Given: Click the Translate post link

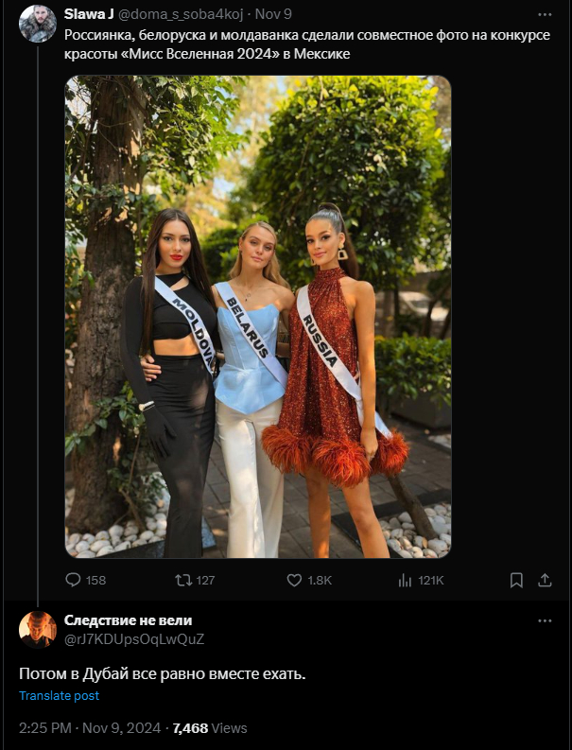Looking at the screenshot, I should tap(59, 696).
